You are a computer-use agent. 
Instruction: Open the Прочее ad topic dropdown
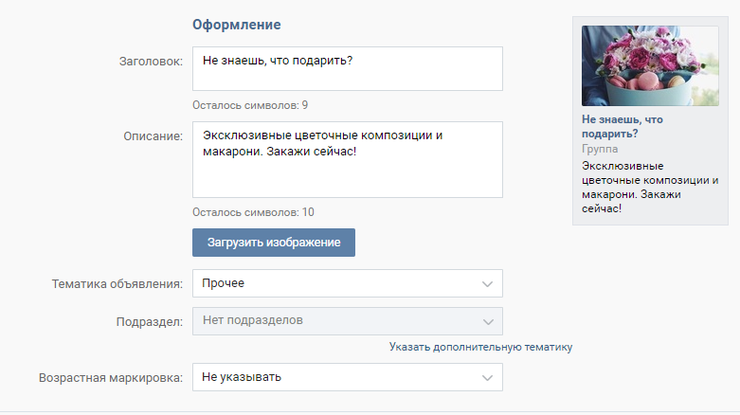[x=348, y=283]
